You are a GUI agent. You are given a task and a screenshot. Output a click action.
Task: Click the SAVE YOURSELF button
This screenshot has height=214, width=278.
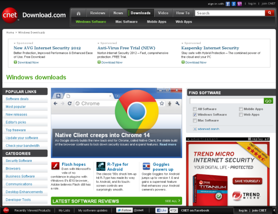[x=247, y=181]
